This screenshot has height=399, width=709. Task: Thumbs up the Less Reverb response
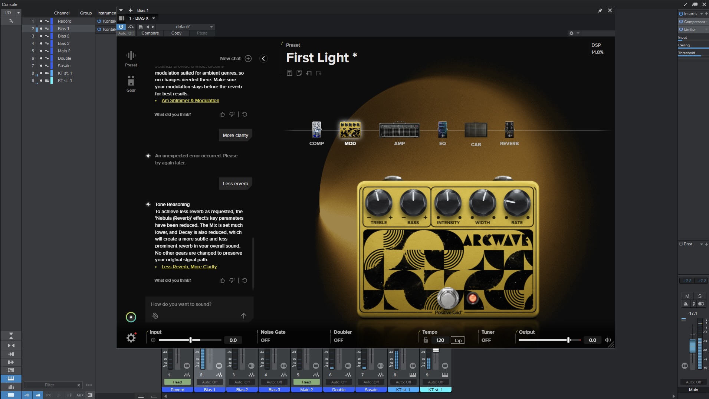point(222,281)
